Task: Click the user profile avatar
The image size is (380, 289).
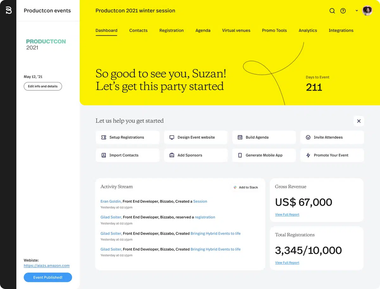Action: 367,11
